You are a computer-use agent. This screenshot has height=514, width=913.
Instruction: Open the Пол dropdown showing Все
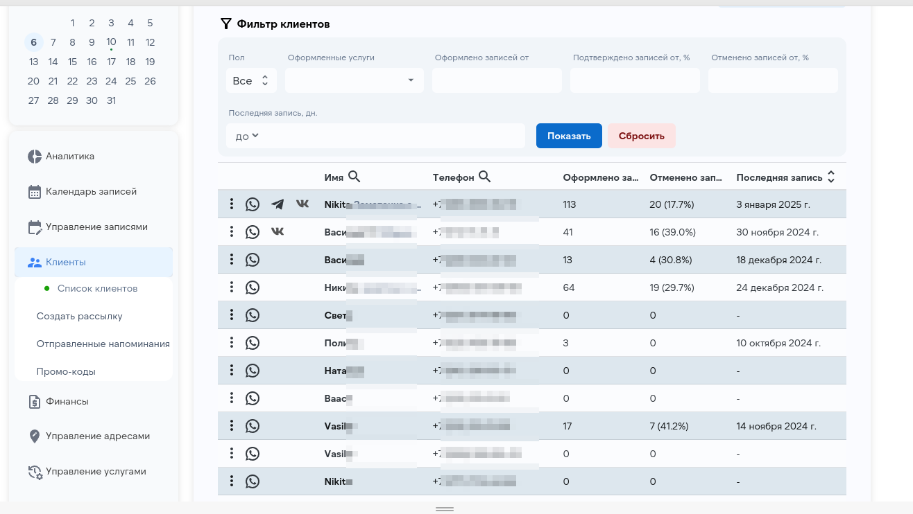tap(251, 80)
